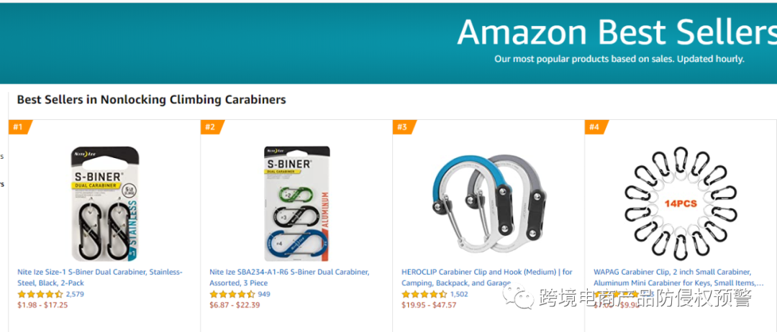777x332 pixels.
Task: Open the stainless S-Biner 2-pack product image
Action: [104, 204]
